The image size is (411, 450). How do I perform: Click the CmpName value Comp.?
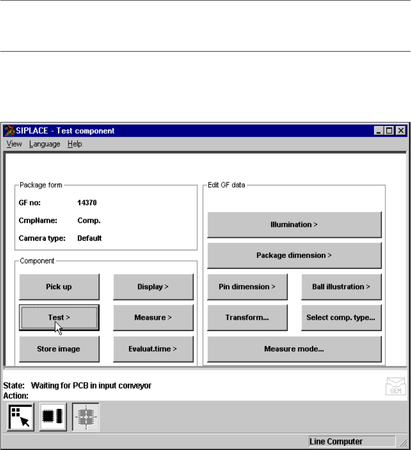tap(89, 221)
